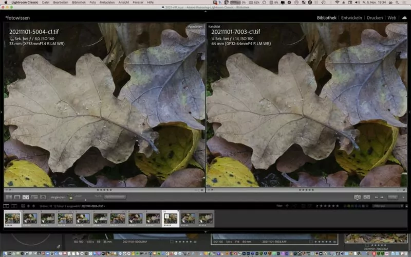
Task: Select the last filmstrip thumbnail
Action: 206,218
